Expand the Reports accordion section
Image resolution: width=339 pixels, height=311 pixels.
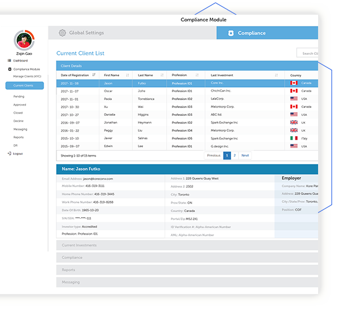pos(187,270)
